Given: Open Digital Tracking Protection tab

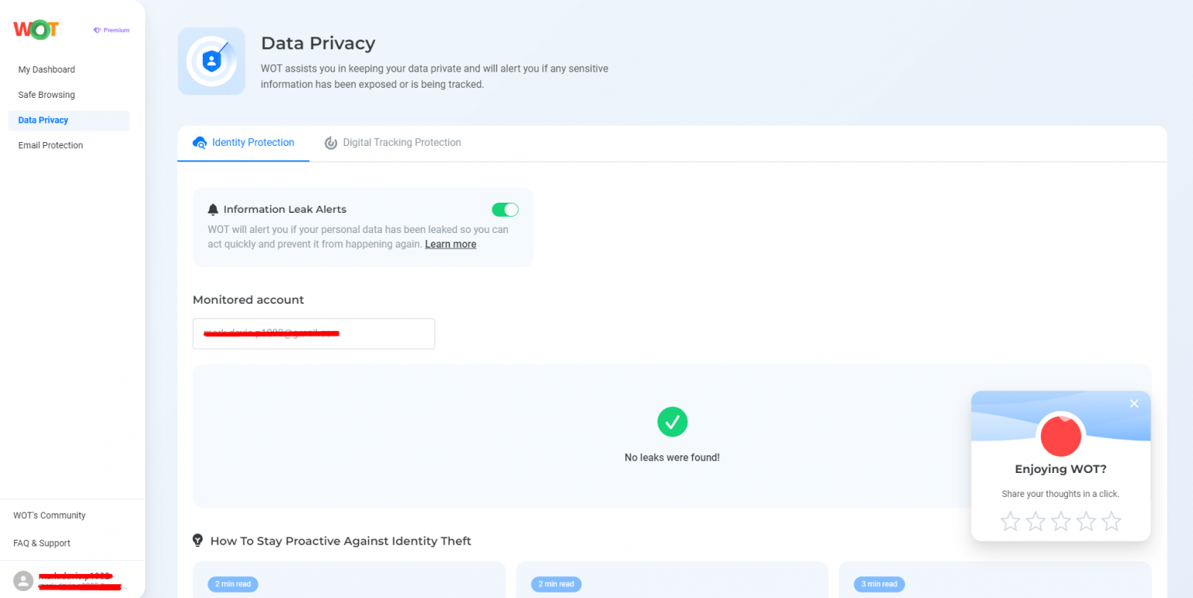Looking at the screenshot, I should pos(393,143).
